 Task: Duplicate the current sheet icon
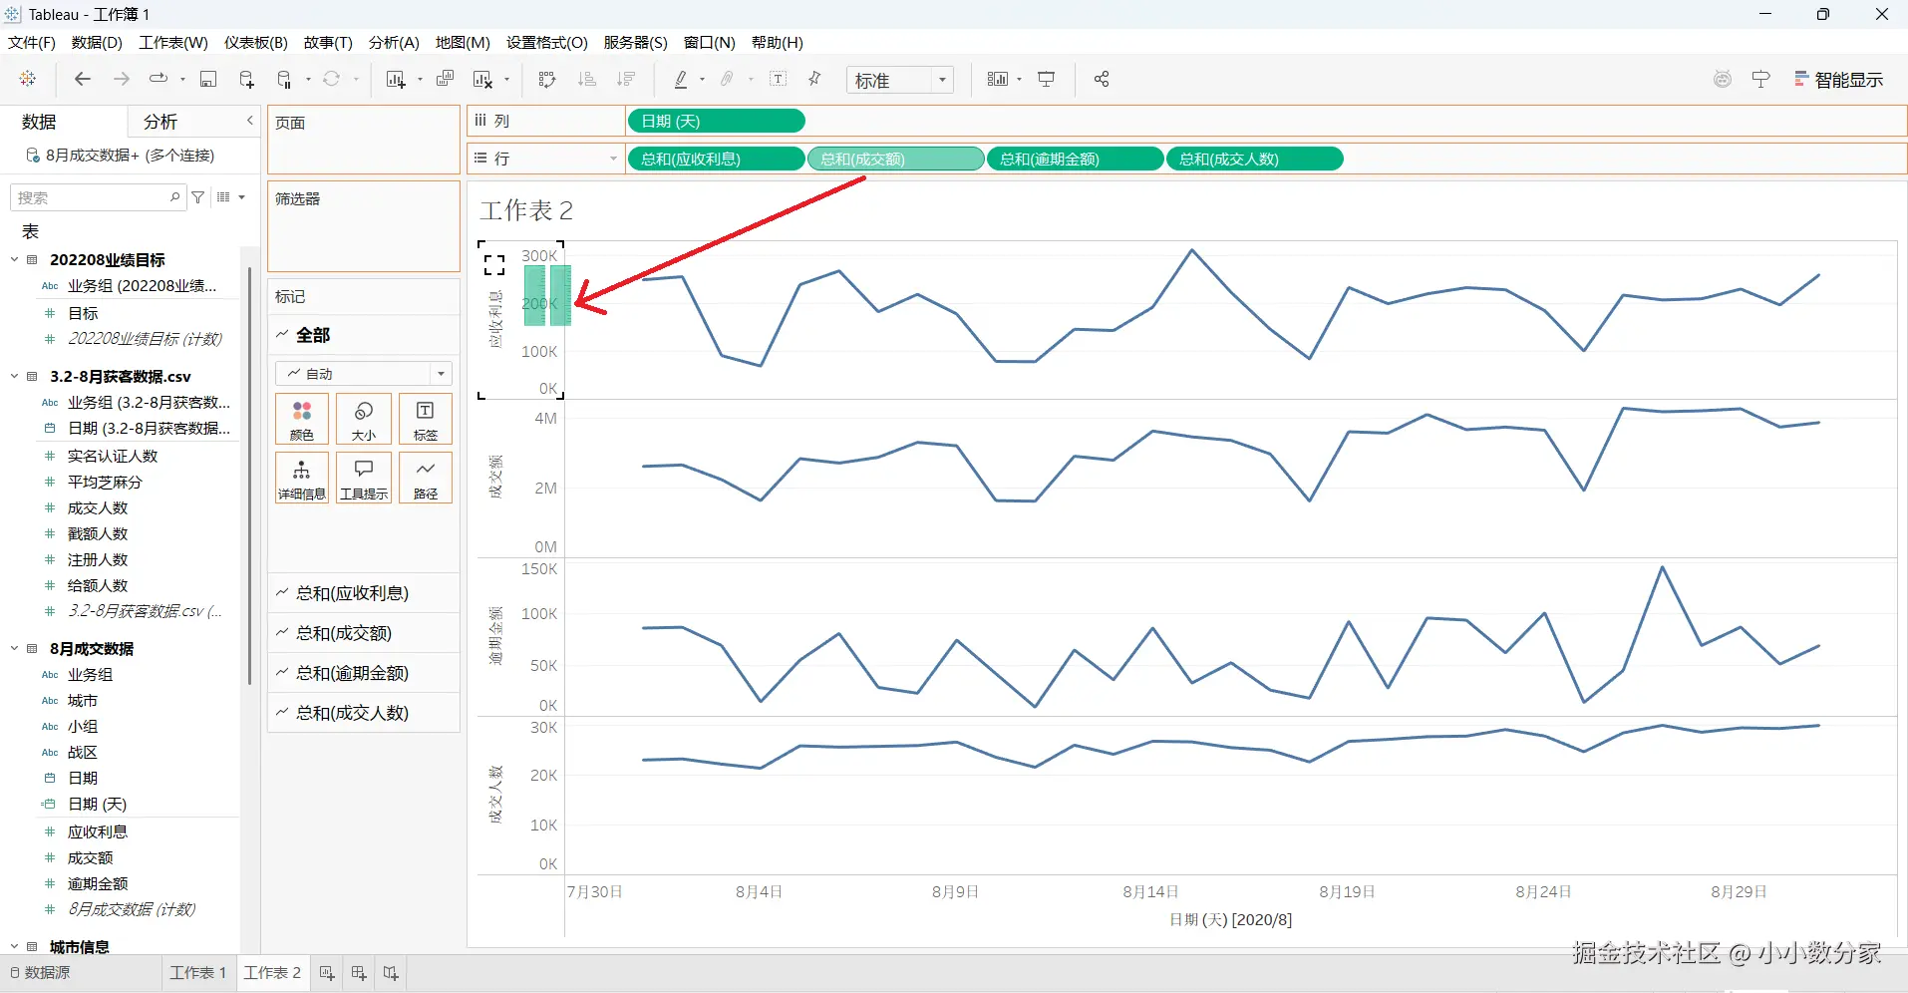[x=446, y=79]
